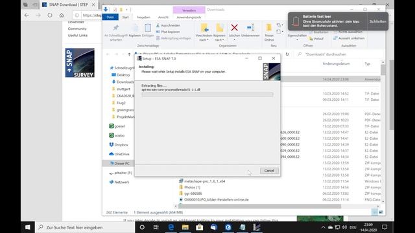Click the taskbar search box
Screen dimensions: 415x233
(85, 227)
